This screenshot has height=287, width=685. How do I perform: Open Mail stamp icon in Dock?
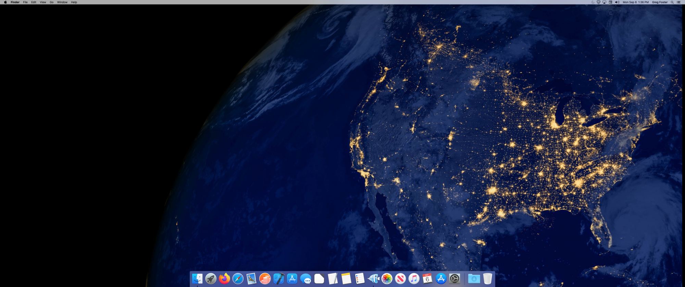(x=251, y=279)
